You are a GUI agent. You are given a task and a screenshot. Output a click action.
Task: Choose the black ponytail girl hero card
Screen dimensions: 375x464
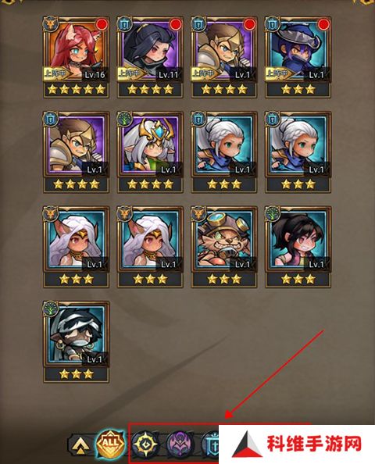click(x=298, y=247)
